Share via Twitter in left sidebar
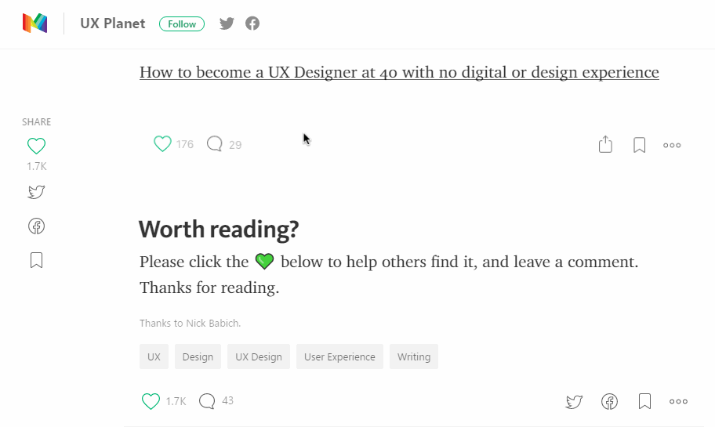The height and width of the screenshot is (427, 715). [x=36, y=192]
